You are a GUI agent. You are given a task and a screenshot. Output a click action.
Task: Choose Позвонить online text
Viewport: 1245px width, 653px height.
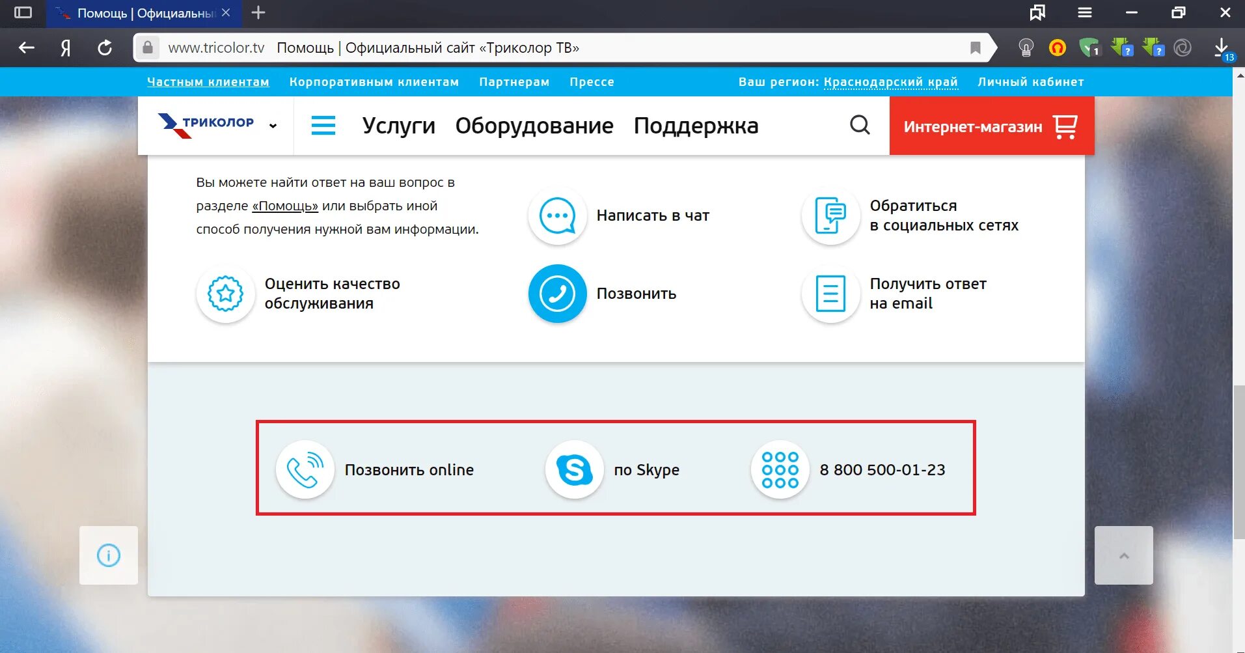pos(409,469)
